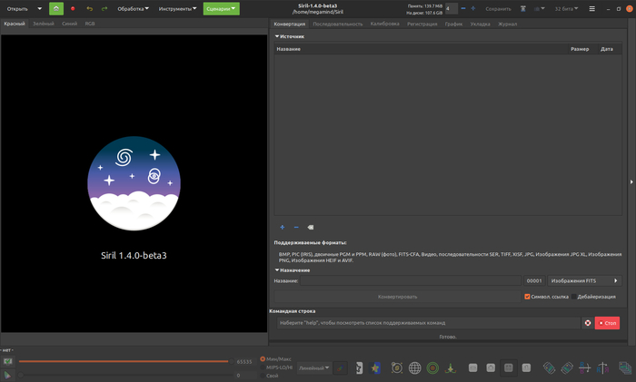Expand the Сценарии dropdown
This screenshot has height=382, width=636.
click(221, 8)
